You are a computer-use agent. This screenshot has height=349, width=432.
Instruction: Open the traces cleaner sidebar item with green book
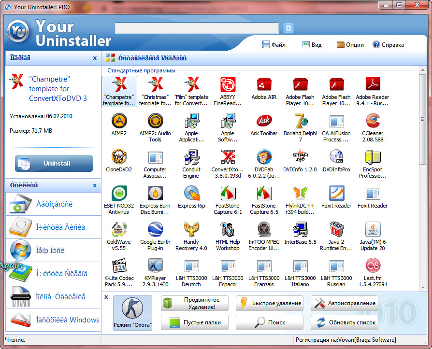pos(53,273)
